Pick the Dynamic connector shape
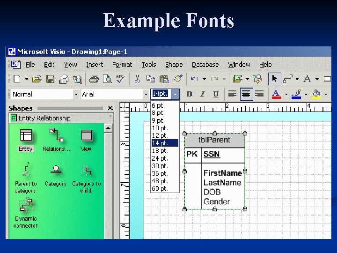Image resolution: width=337 pixels, height=253 pixels. point(26,214)
